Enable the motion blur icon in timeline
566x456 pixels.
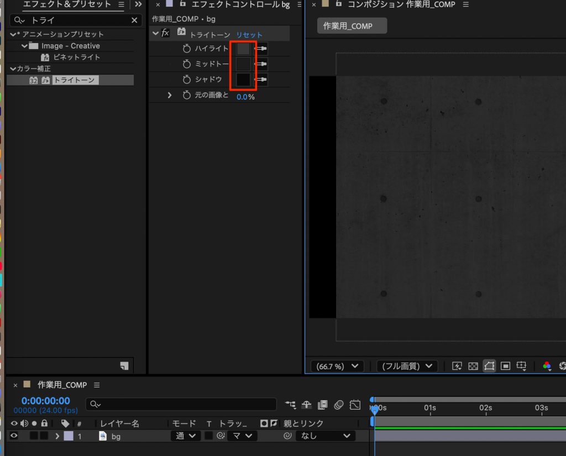[x=339, y=405]
